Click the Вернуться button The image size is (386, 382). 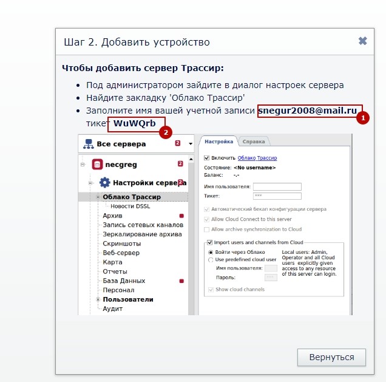click(x=331, y=357)
